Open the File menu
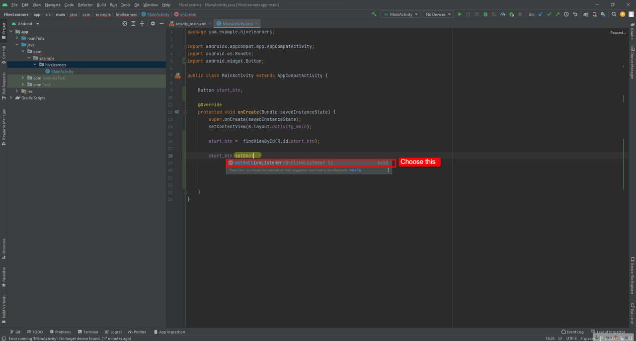The image size is (636, 341). tap(14, 5)
